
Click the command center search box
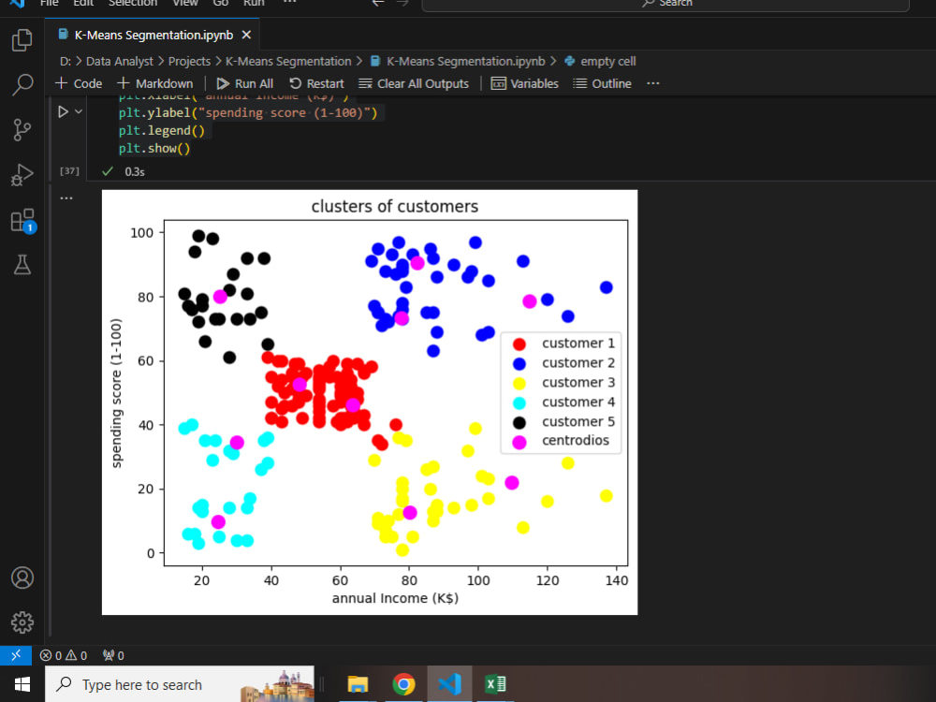[x=665, y=5]
